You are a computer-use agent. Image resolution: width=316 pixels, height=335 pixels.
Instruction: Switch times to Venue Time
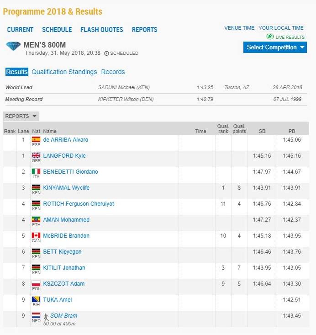tap(239, 28)
